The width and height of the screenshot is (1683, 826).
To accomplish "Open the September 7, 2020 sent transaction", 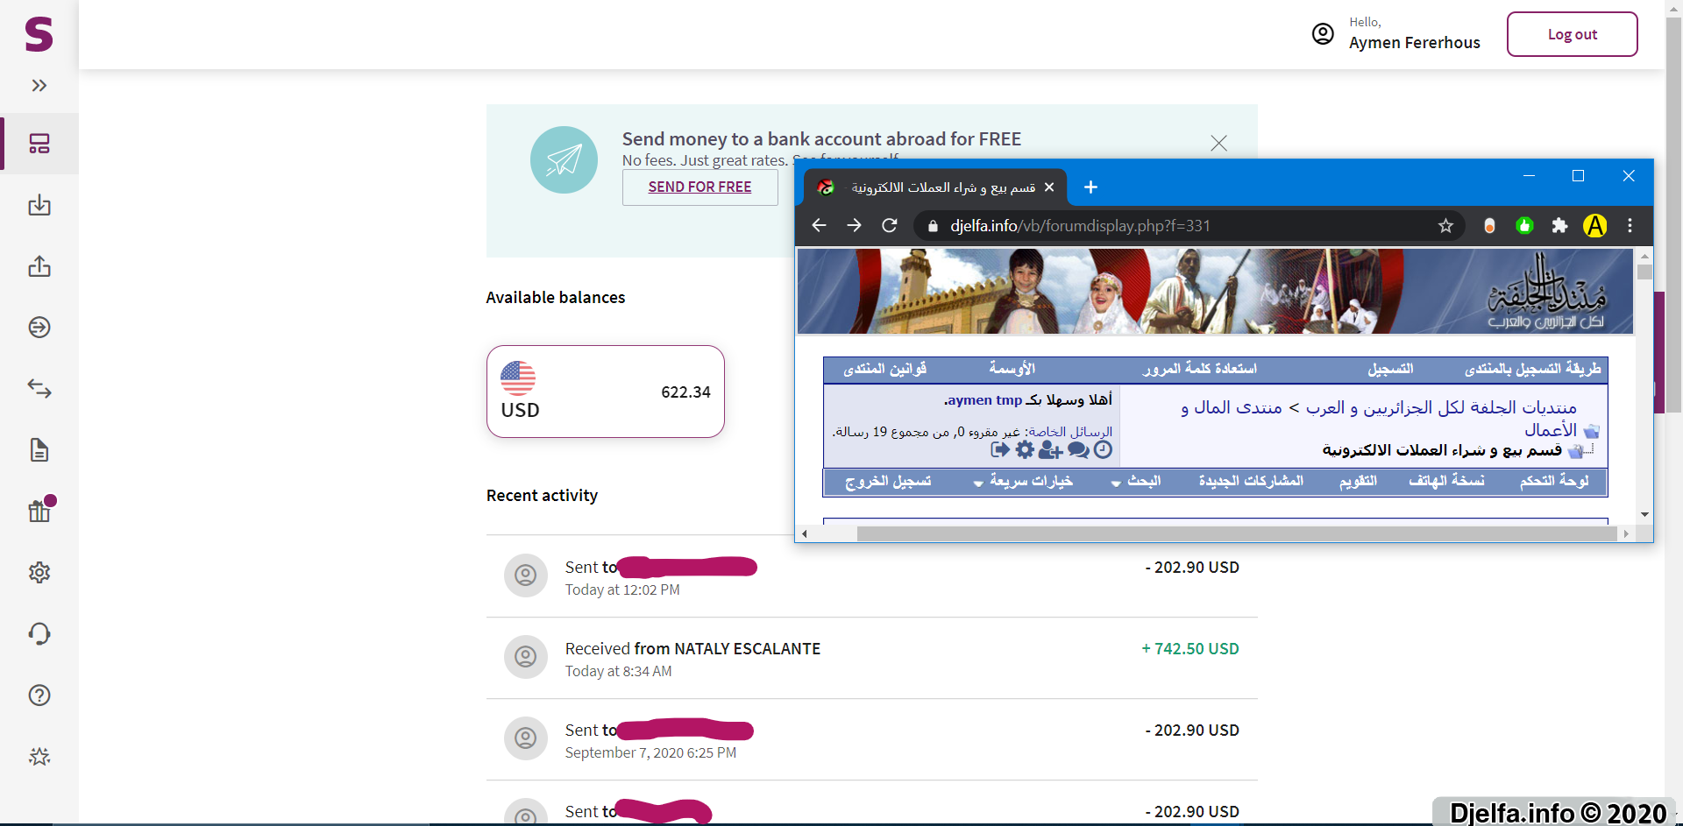I will 872,740.
